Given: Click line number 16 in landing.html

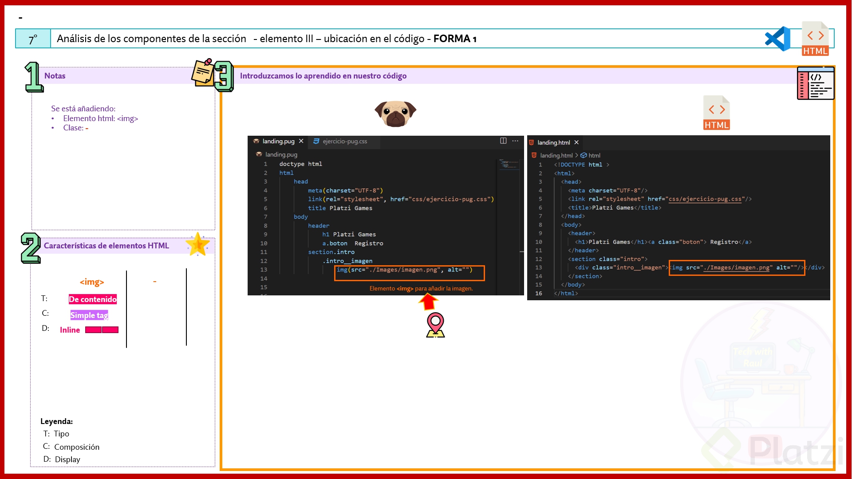Looking at the screenshot, I should [x=539, y=294].
